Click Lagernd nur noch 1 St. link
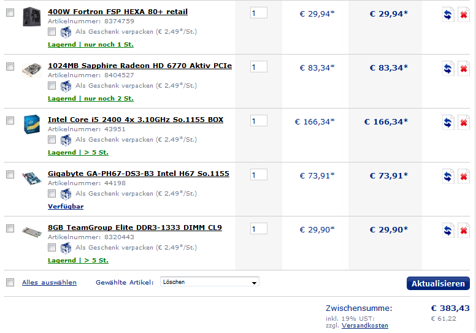The width and height of the screenshot is (476, 333). [91, 45]
